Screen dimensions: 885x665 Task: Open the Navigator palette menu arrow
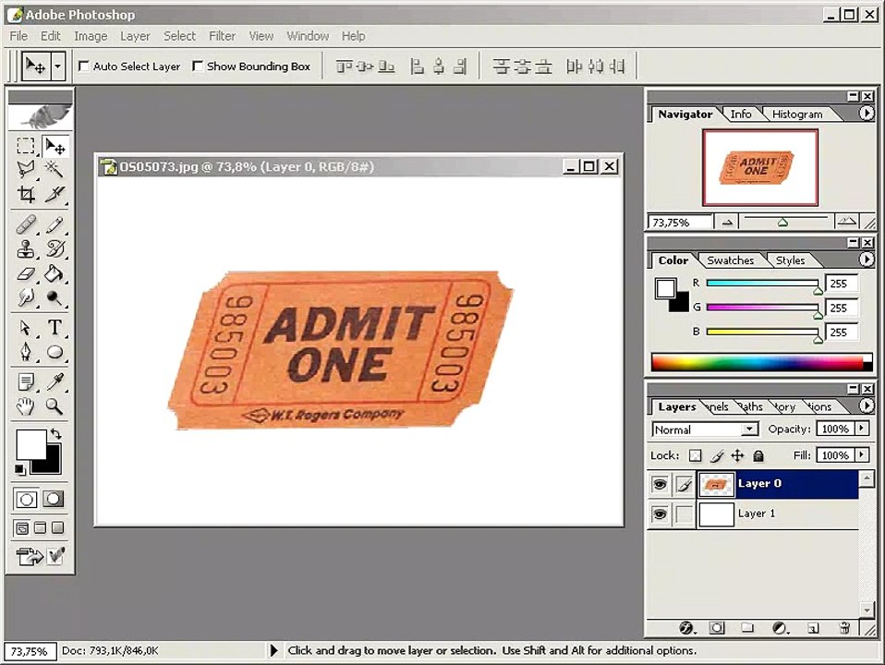[867, 114]
